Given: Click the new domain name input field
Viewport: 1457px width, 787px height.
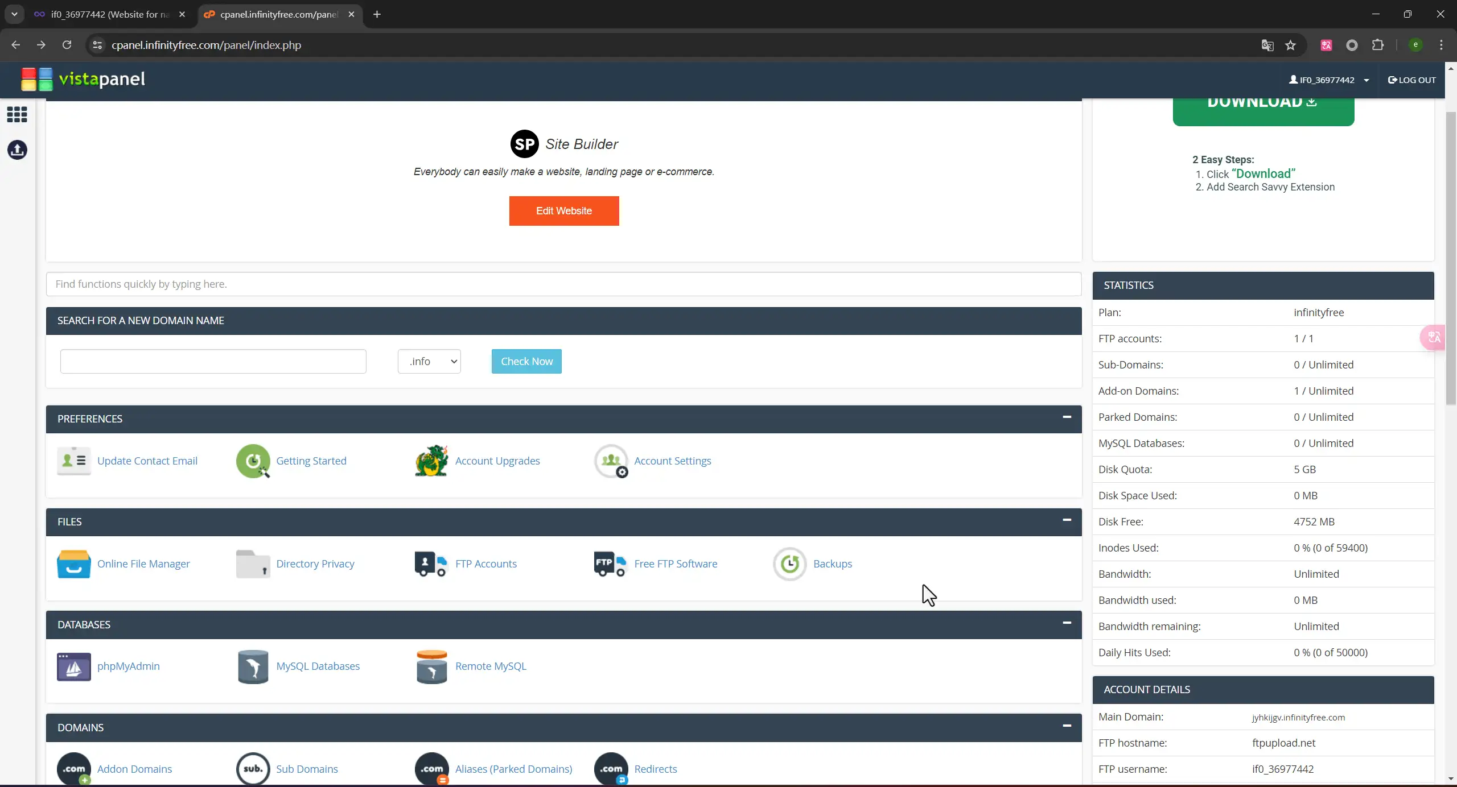Looking at the screenshot, I should click(213, 361).
